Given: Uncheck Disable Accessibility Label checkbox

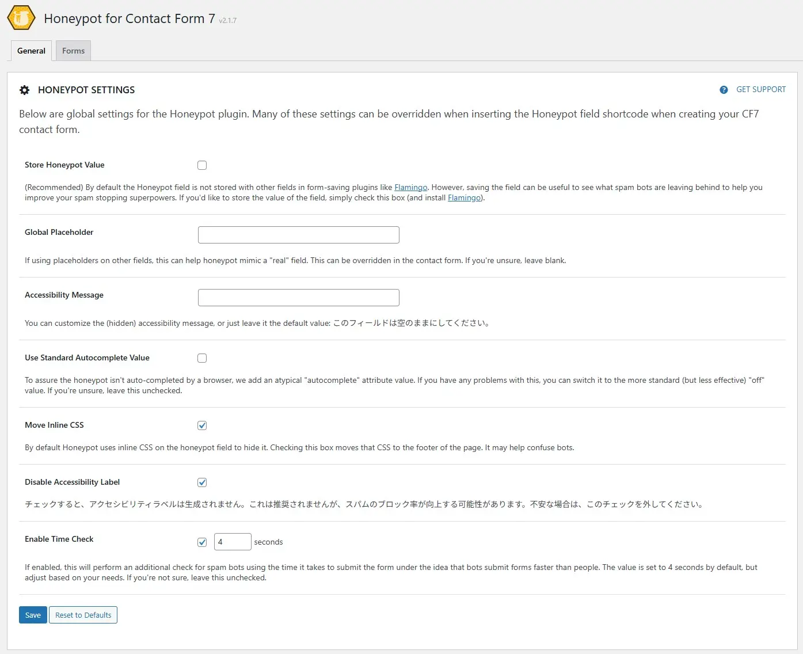Looking at the screenshot, I should coord(202,482).
